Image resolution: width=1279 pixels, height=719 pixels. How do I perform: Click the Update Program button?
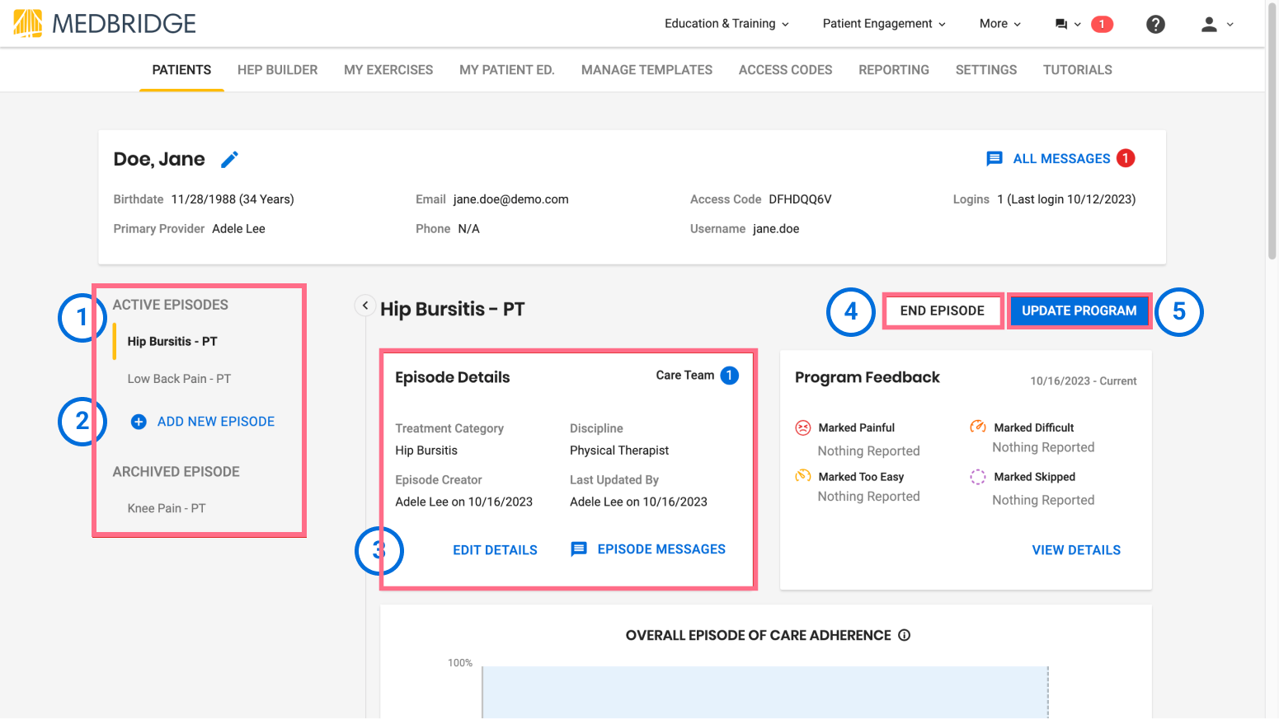click(x=1079, y=310)
